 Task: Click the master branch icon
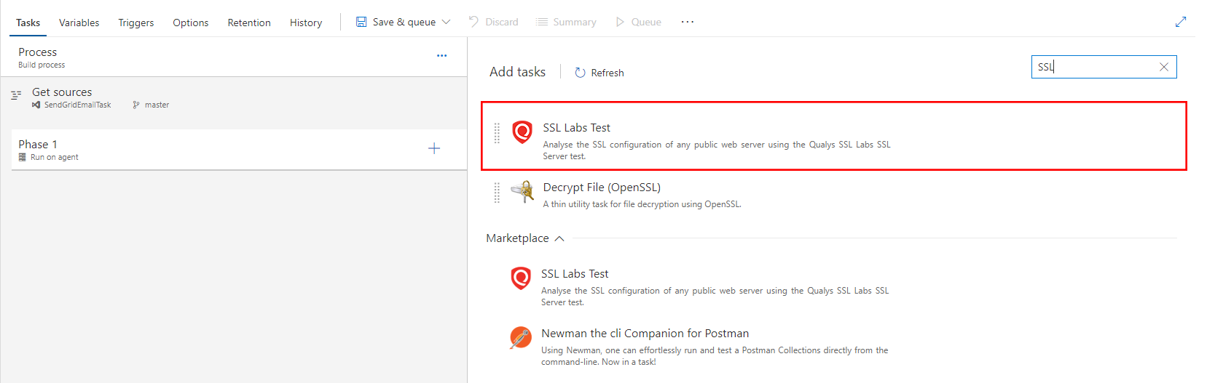(136, 105)
